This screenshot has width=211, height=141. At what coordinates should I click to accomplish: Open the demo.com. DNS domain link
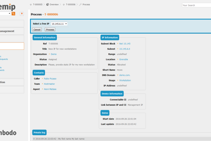point(125,75)
